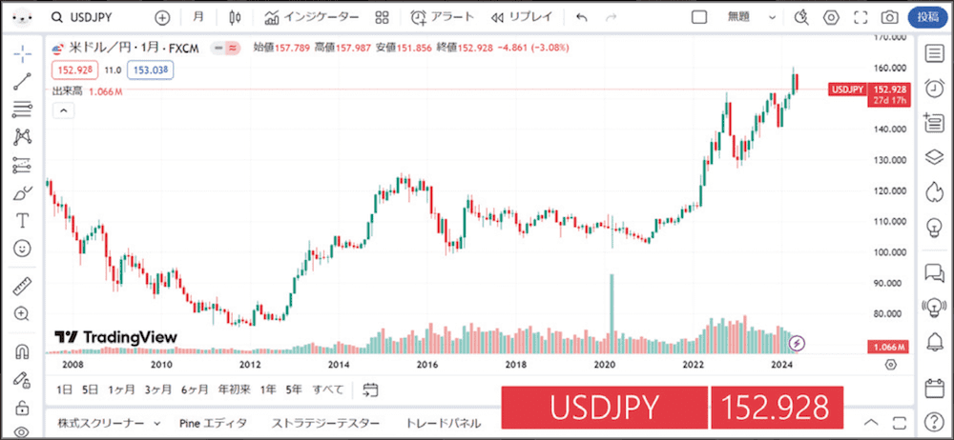Tick the layout square checkbox near 無題

(x=699, y=17)
